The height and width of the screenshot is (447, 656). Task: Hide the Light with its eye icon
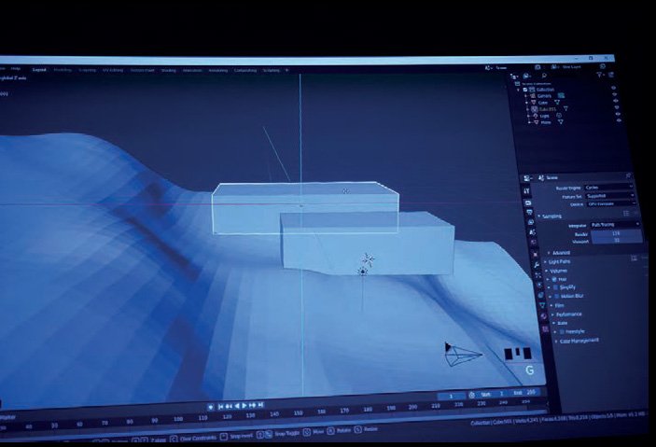(618, 114)
